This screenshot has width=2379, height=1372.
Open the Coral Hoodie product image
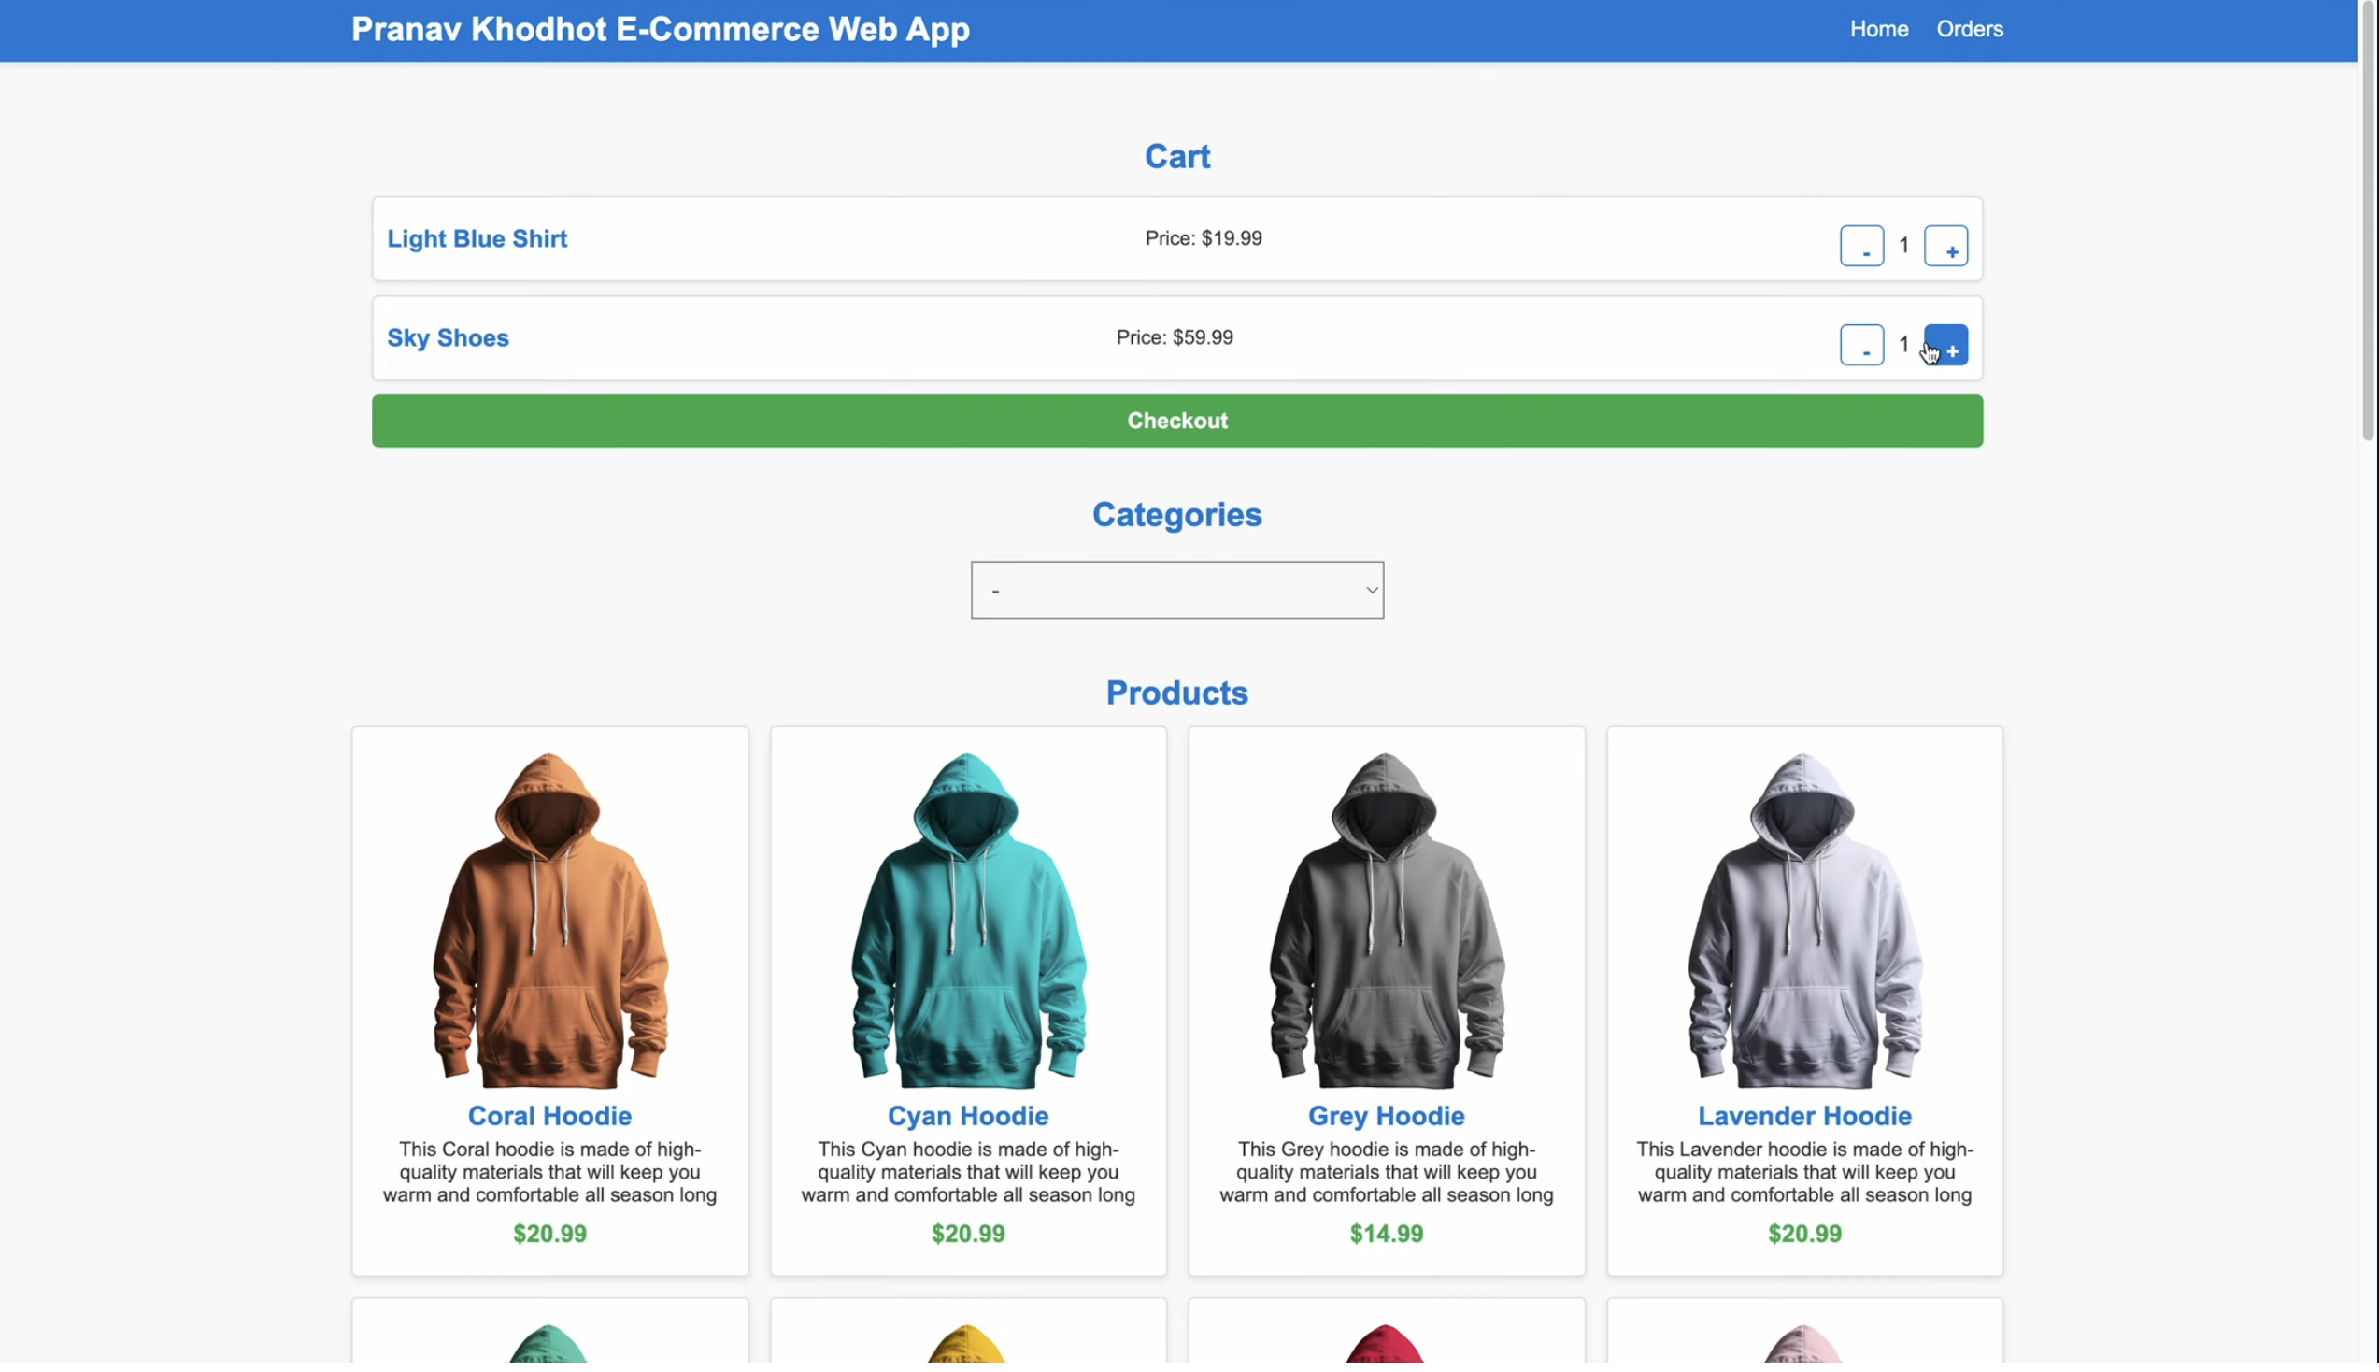tap(550, 921)
